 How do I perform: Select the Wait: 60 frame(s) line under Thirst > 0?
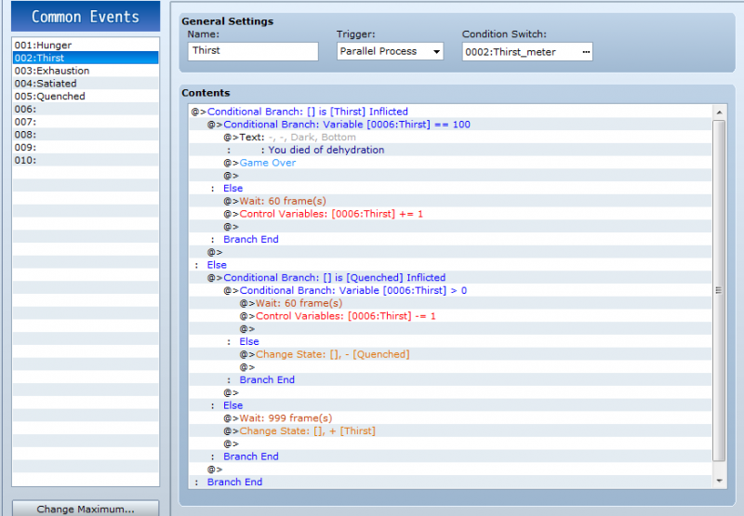tap(450, 303)
